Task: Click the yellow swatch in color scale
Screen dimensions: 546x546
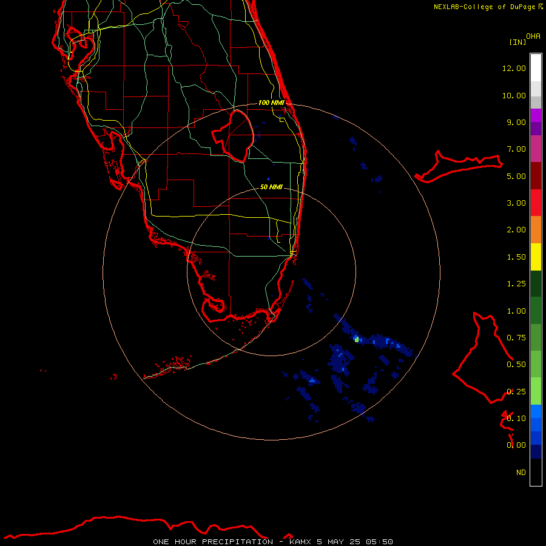Action: (x=536, y=257)
